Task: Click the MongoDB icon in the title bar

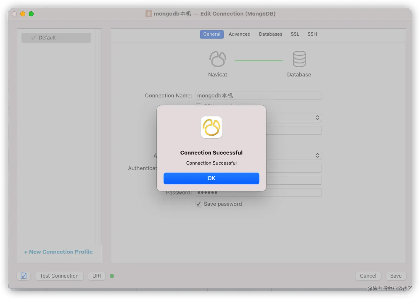Action: click(x=149, y=14)
